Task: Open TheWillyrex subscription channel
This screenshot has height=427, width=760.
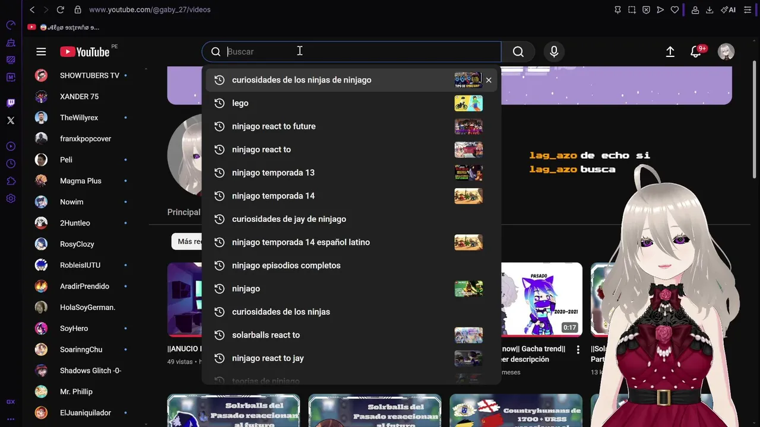Action: click(x=81, y=117)
